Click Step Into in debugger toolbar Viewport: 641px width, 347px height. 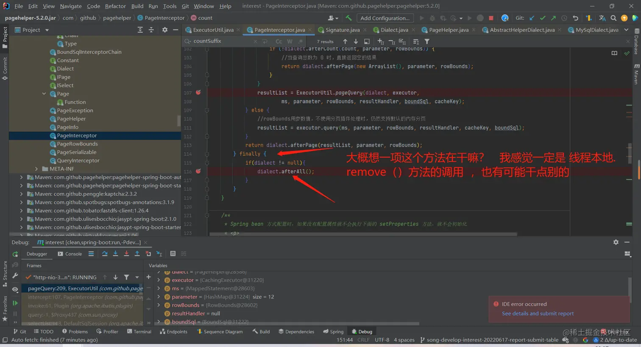(115, 254)
